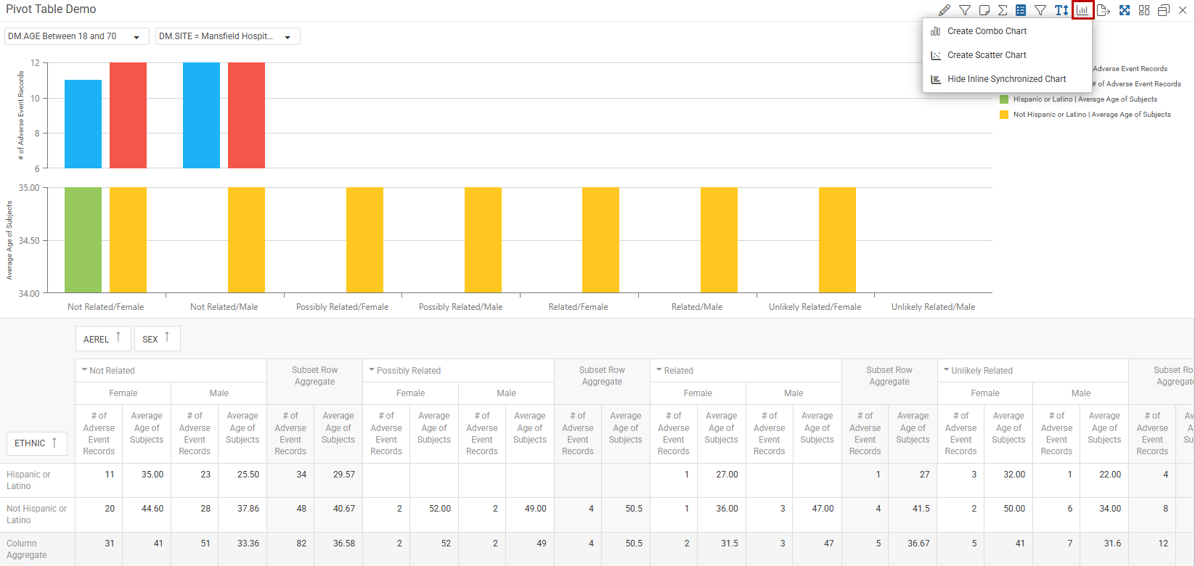Click the inline chart icon in menu
Screen dimensions: 1195x566
click(x=936, y=79)
